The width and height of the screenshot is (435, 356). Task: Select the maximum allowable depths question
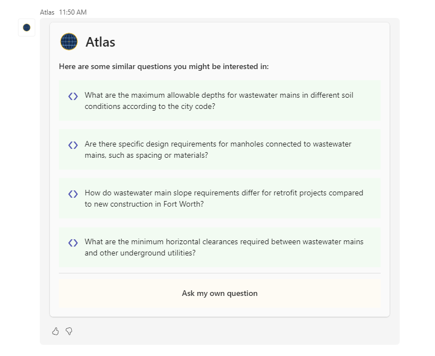(219, 101)
